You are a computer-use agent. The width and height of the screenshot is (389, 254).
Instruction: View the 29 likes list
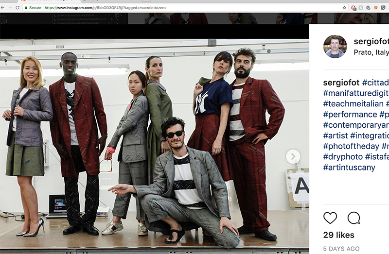pyautogui.click(x=338, y=235)
